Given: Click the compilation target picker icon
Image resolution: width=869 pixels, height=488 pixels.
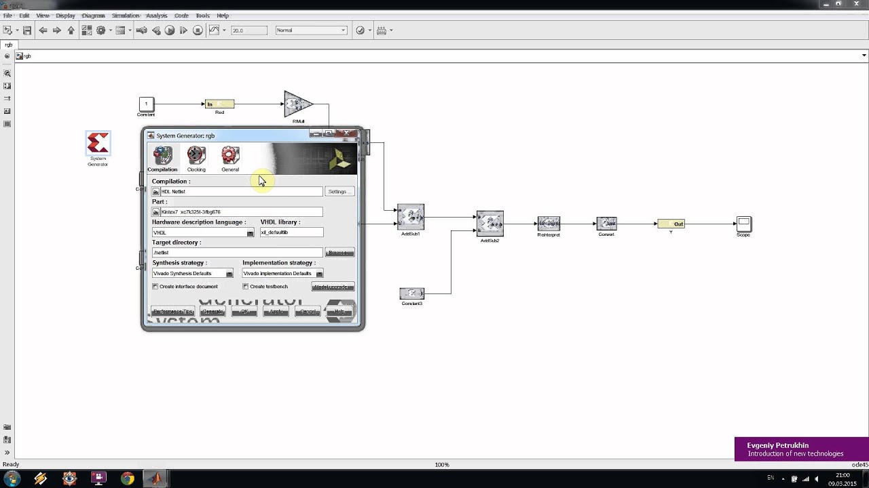Looking at the screenshot, I should pyautogui.click(x=155, y=192).
